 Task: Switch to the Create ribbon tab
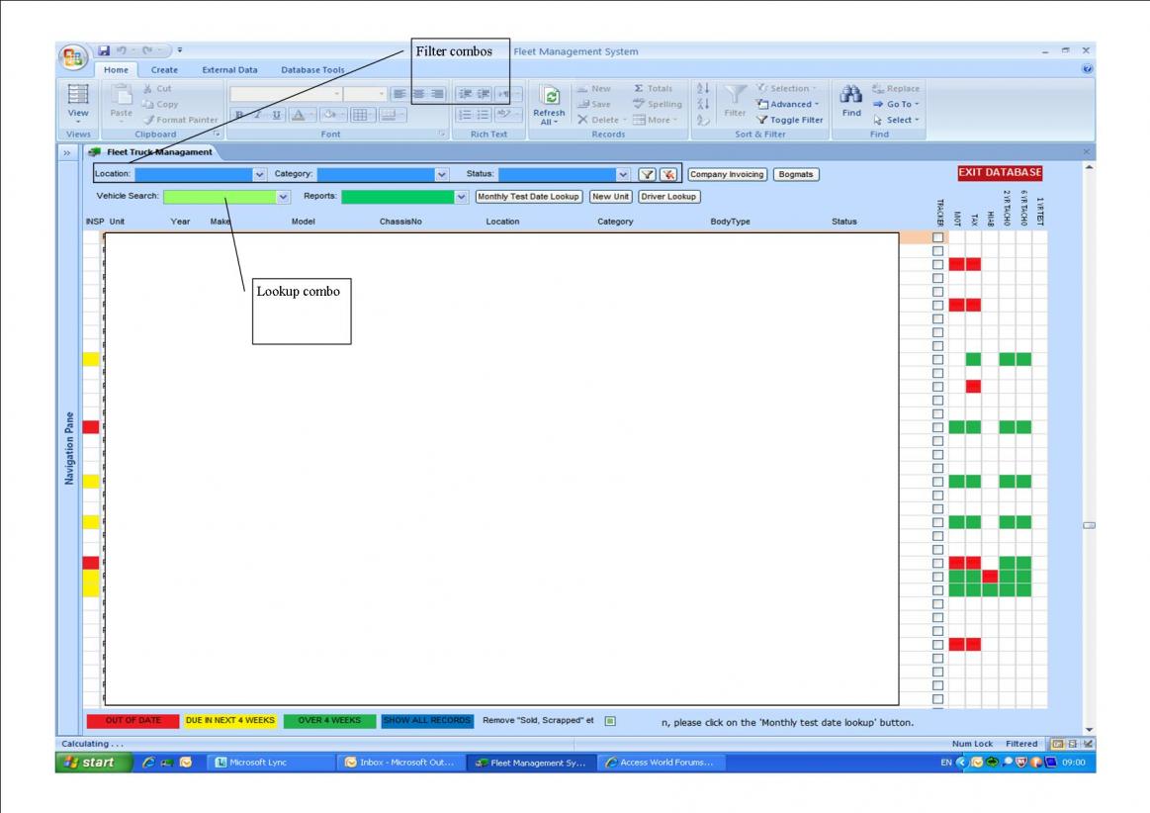click(x=164, y=69)
